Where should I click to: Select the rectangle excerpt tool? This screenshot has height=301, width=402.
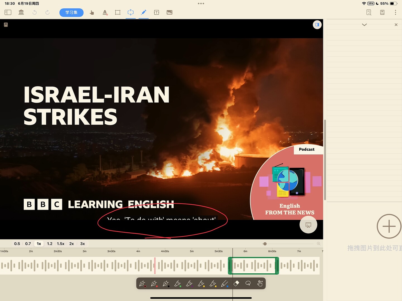tap(118, 12)
